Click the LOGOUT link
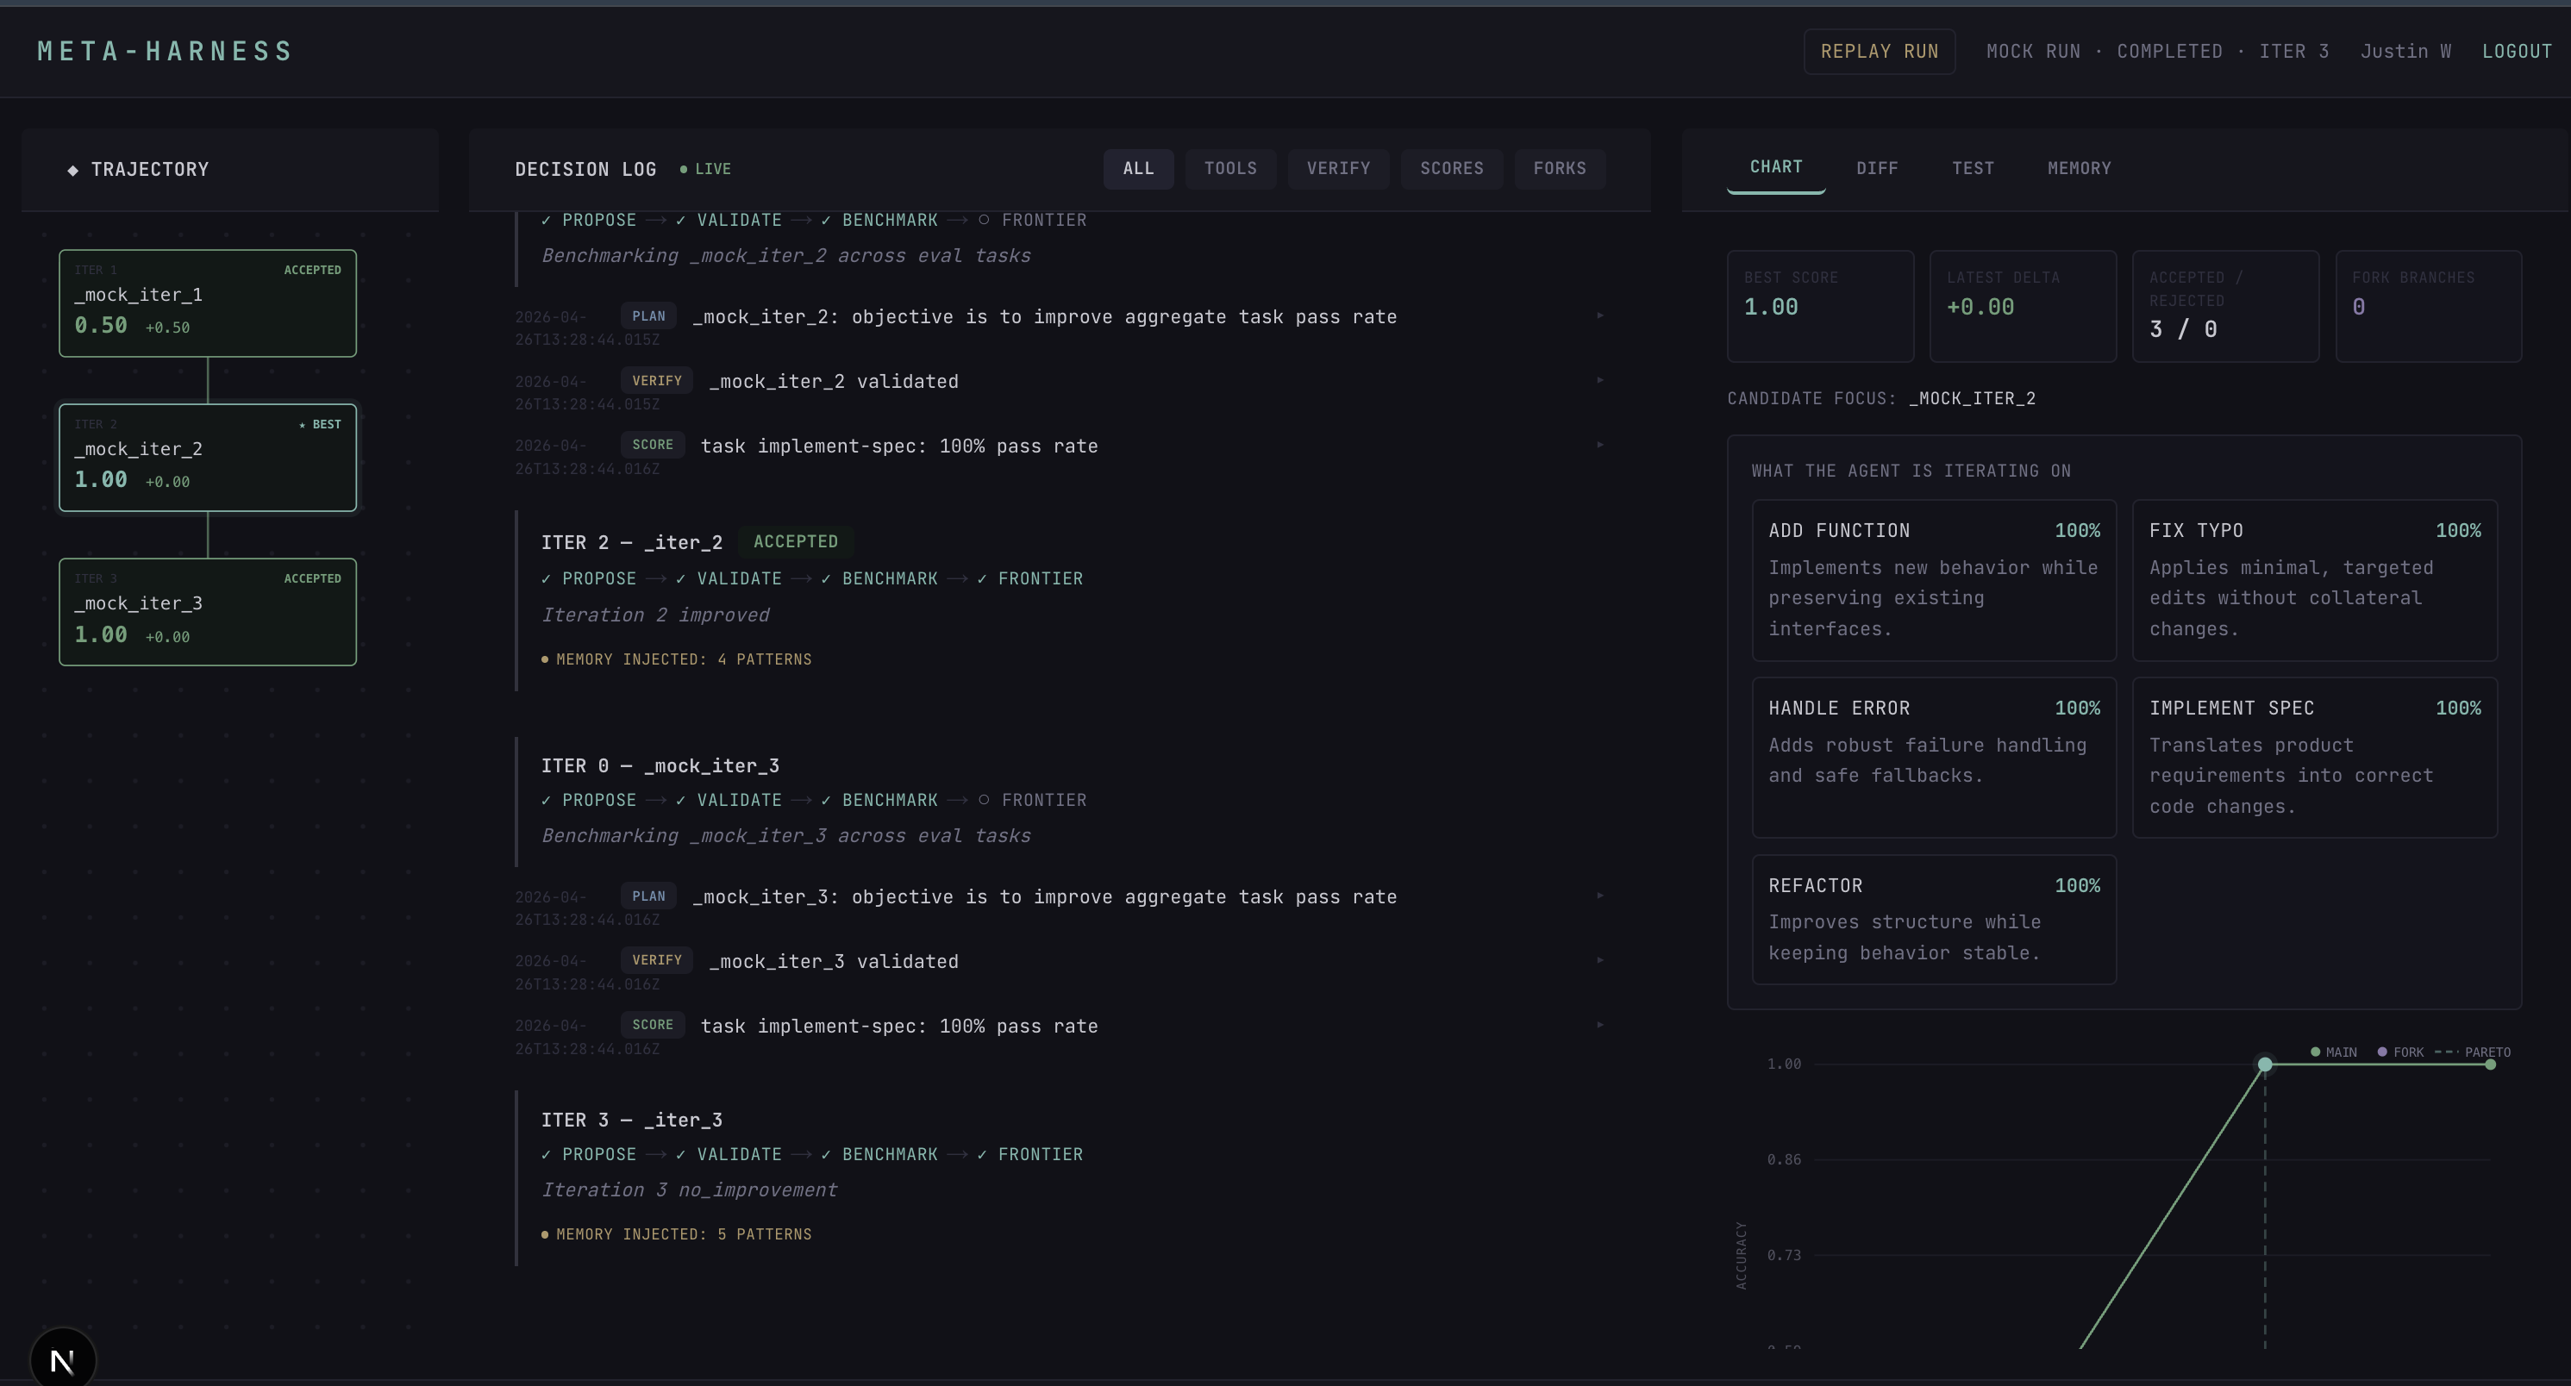 [x=2515, y=52]
